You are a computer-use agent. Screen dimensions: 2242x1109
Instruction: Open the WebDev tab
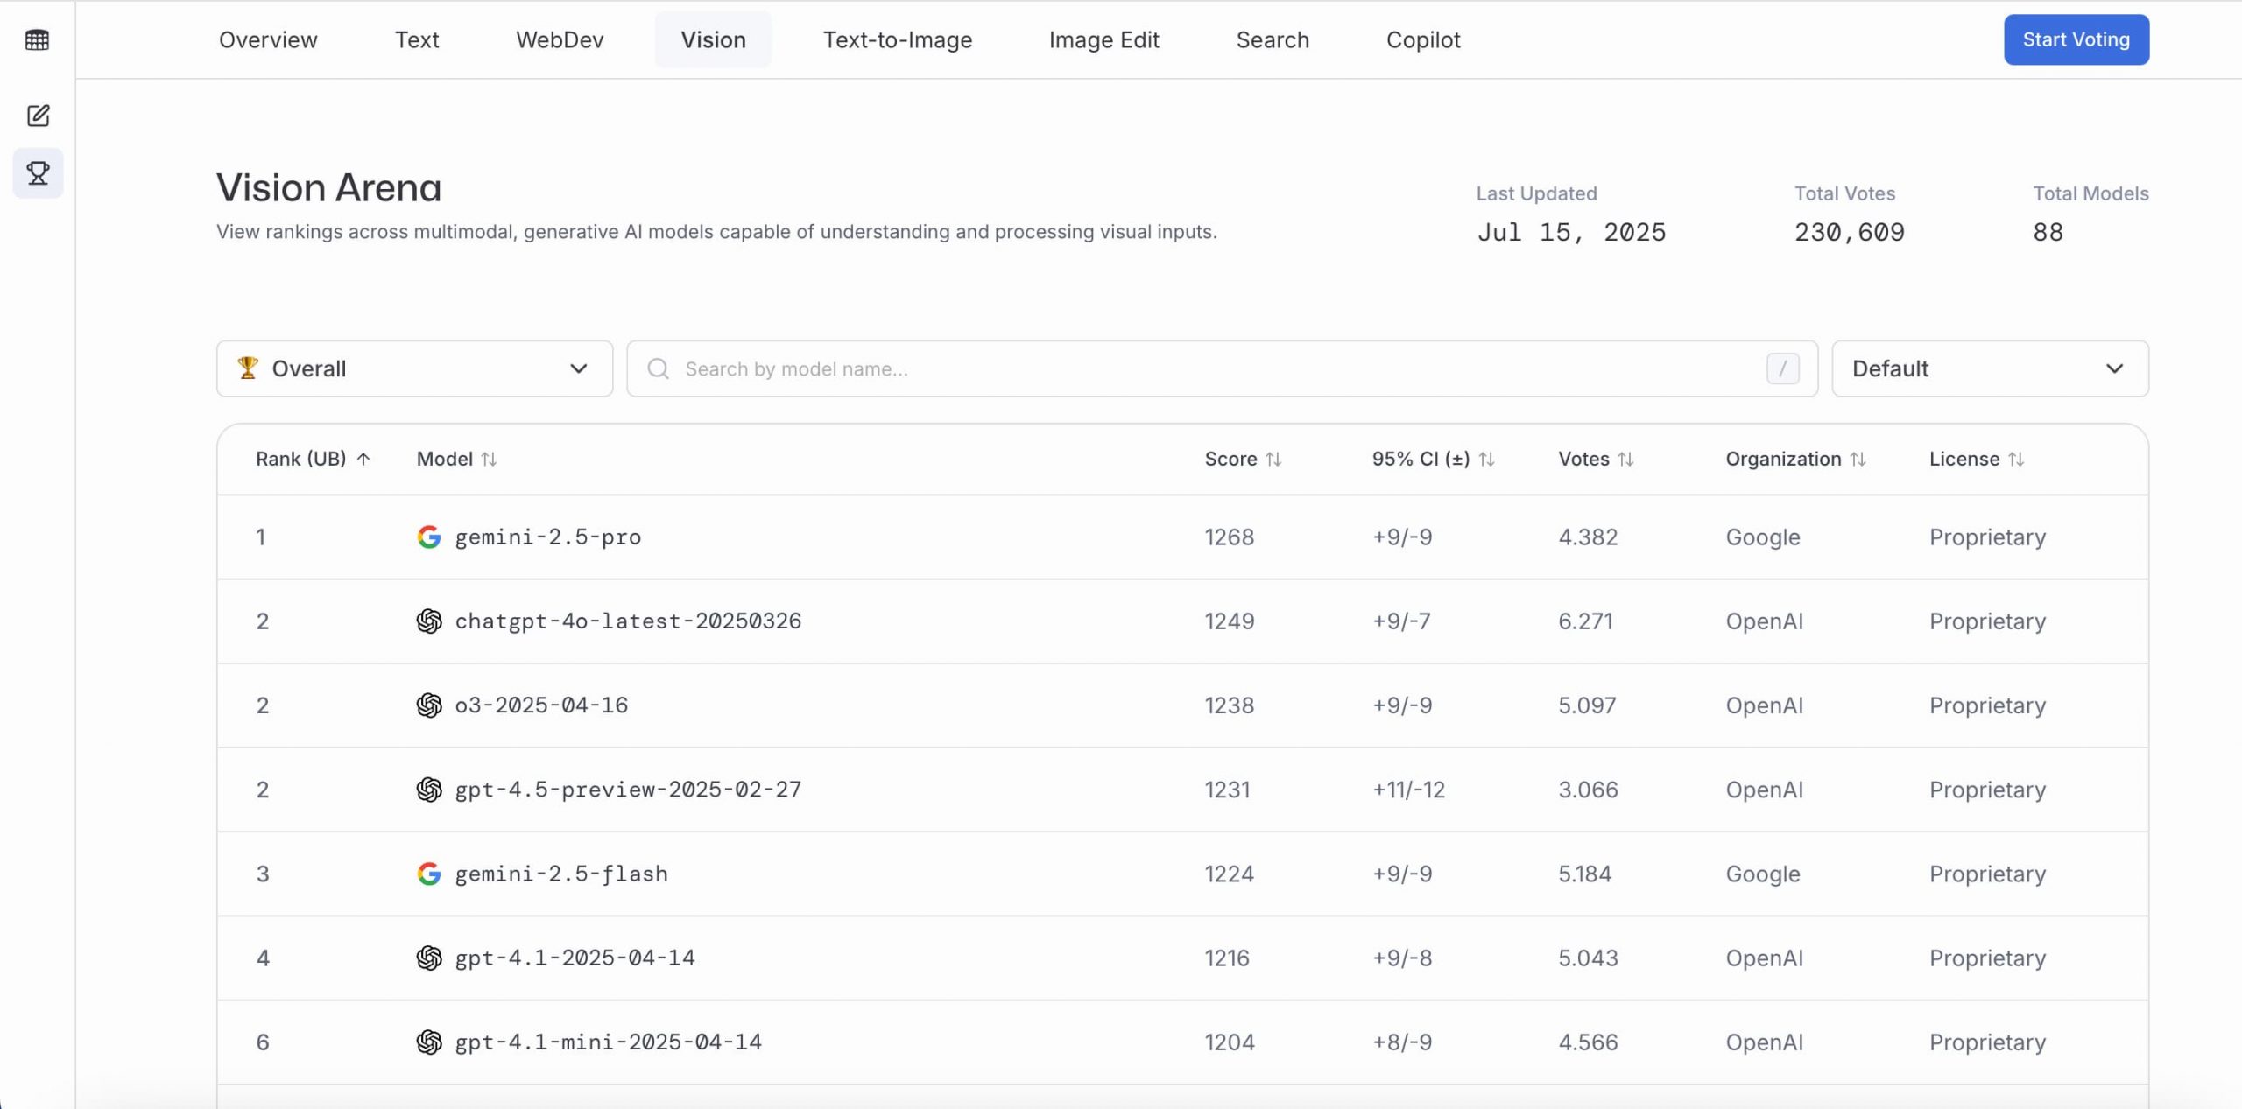tap(560, 39)
